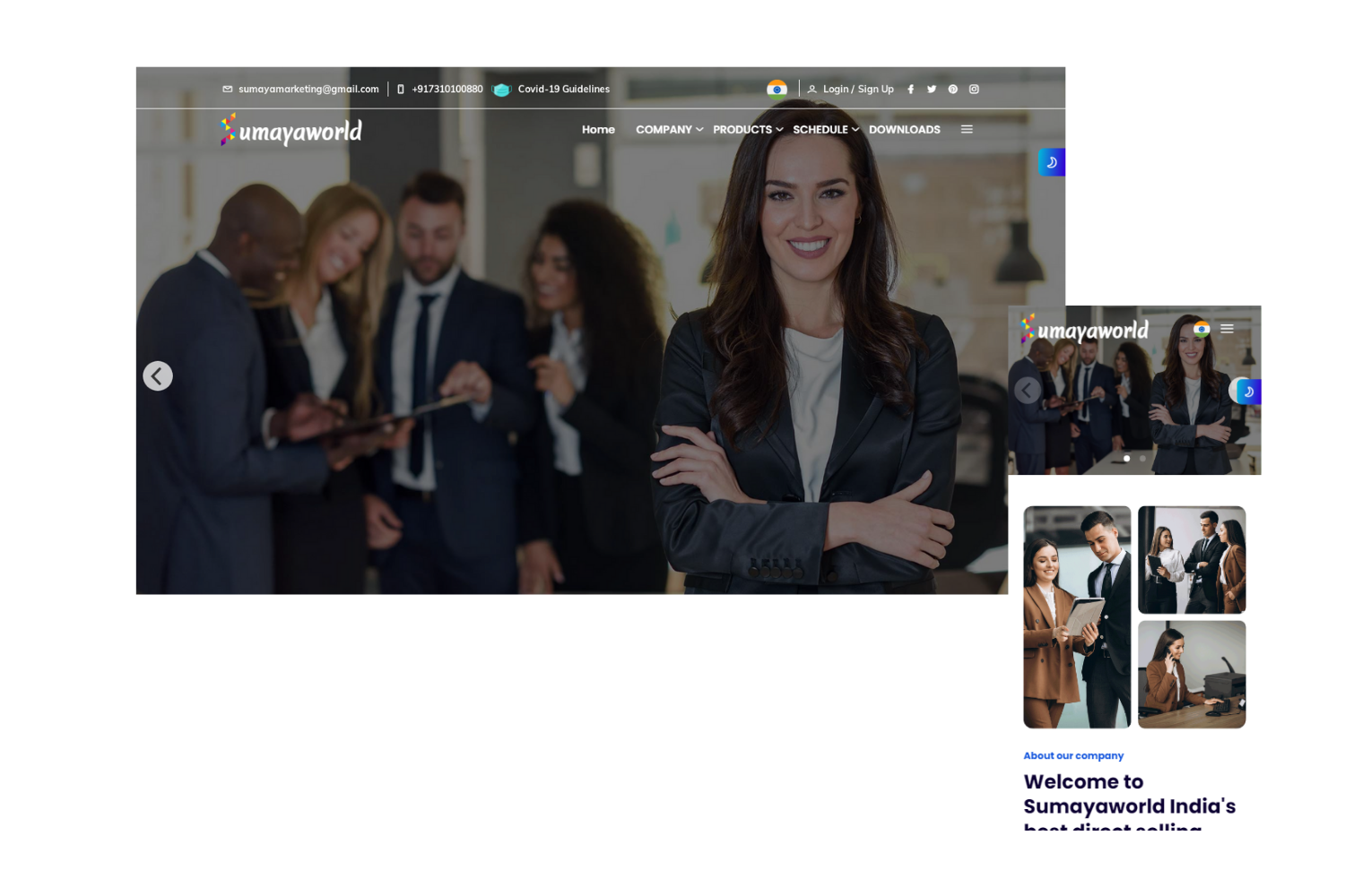Viewport: 1345px width, 896px height.
Task: Select second slide dot in mobile carousel
Action: pos(1142,459)
